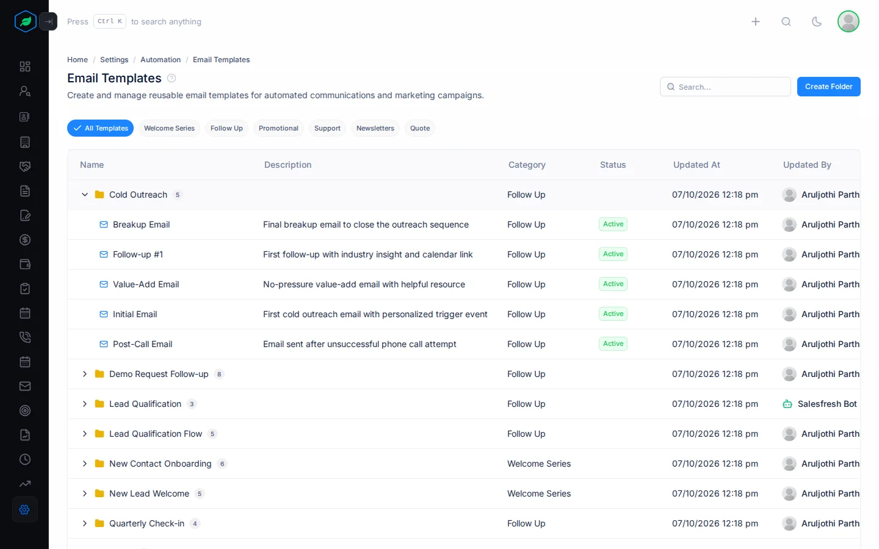Screen dimensions: 879x549
Task: Open the contacts address book icon
Action: [x=25, y=117]
